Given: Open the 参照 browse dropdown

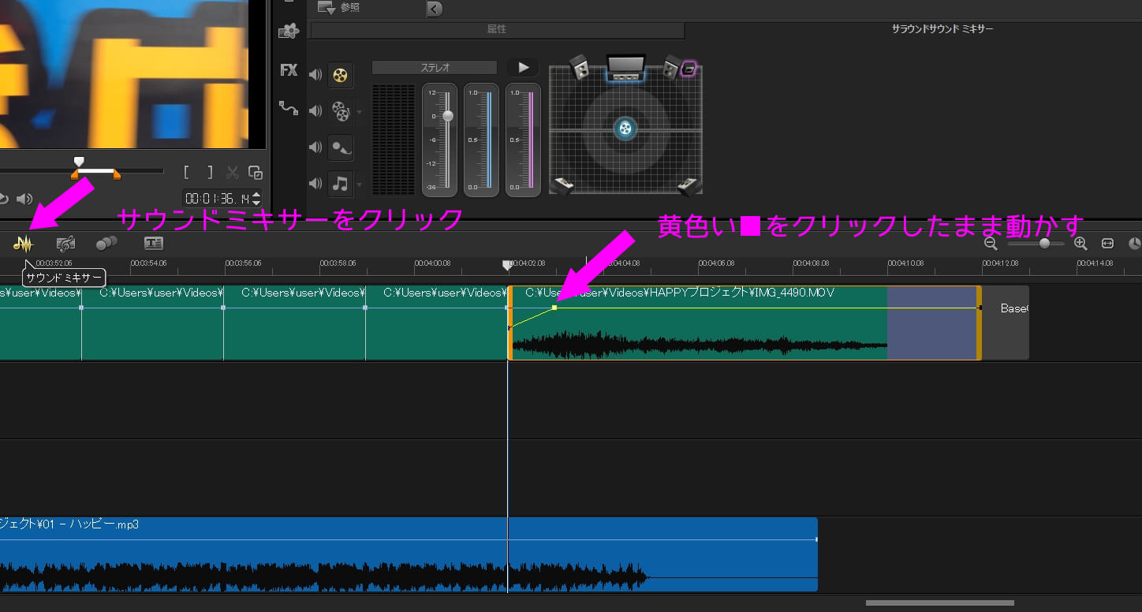Looking at the screenshot, I should [x=337, y=7].
